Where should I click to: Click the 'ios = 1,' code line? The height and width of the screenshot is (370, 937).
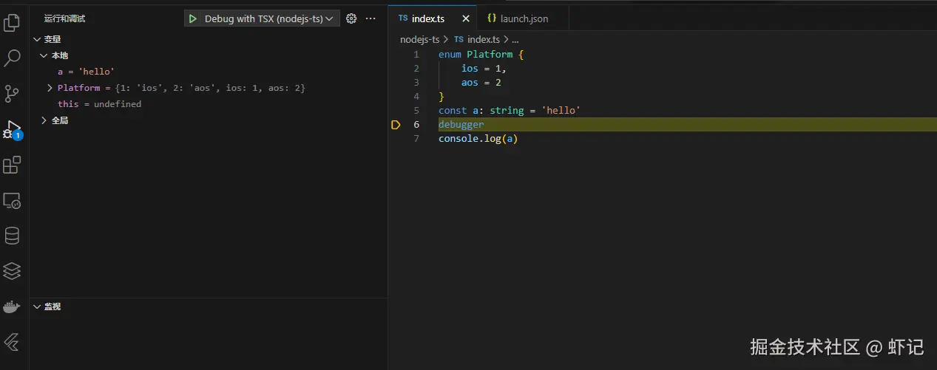click(484, 69)
